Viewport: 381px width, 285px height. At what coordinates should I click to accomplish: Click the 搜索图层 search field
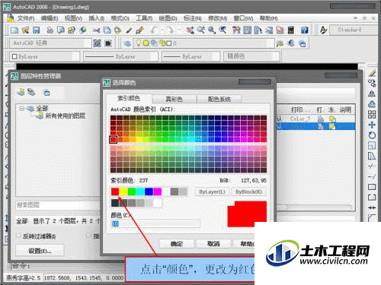58,205
